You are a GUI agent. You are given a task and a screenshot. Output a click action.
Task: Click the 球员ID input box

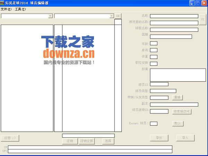click(x=159, y=84)
